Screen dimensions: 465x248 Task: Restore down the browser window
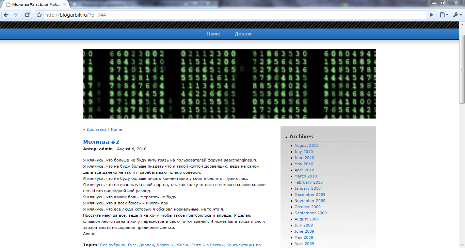click(443, 3)
